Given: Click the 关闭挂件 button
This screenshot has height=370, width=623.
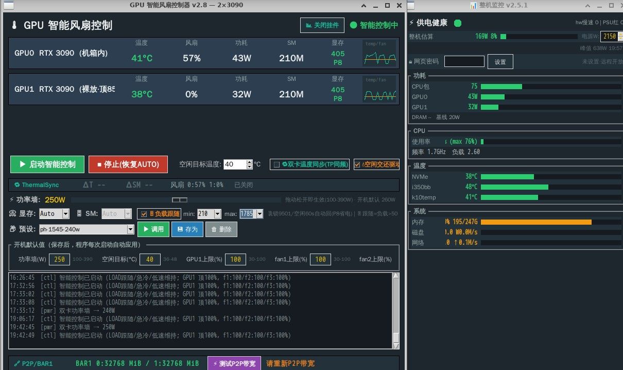Looking at the screenshot, I should tap(322, 25).
